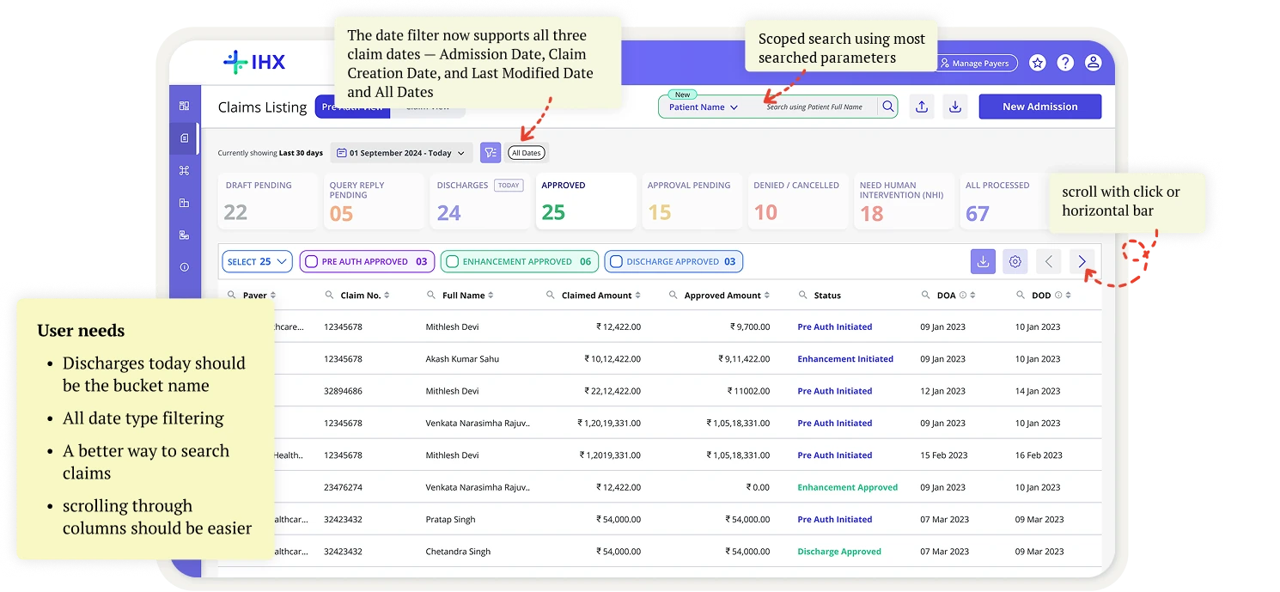Click the next columns arrow
Screen dimensions: 1280x592
coord(1082,261)
